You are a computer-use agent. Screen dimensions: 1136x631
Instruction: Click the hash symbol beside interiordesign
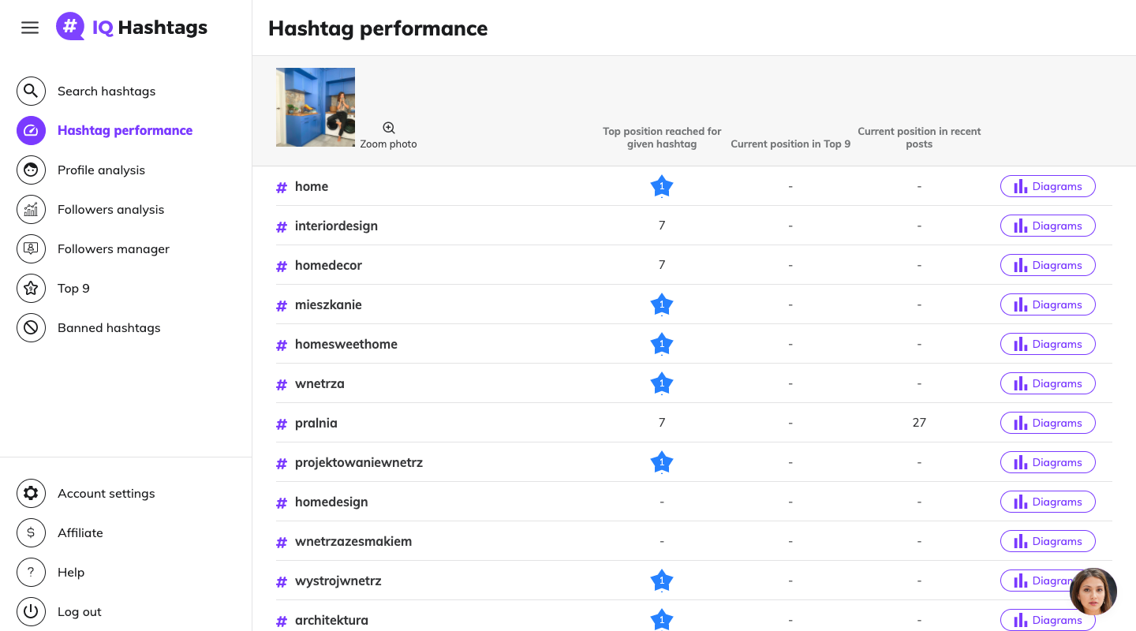[282, 227]
